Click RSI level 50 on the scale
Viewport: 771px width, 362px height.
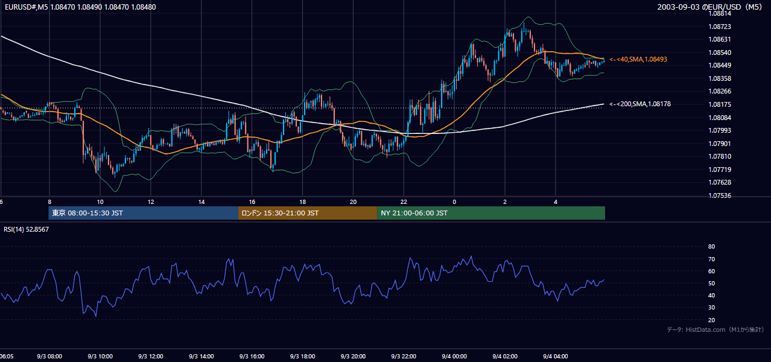711,283
